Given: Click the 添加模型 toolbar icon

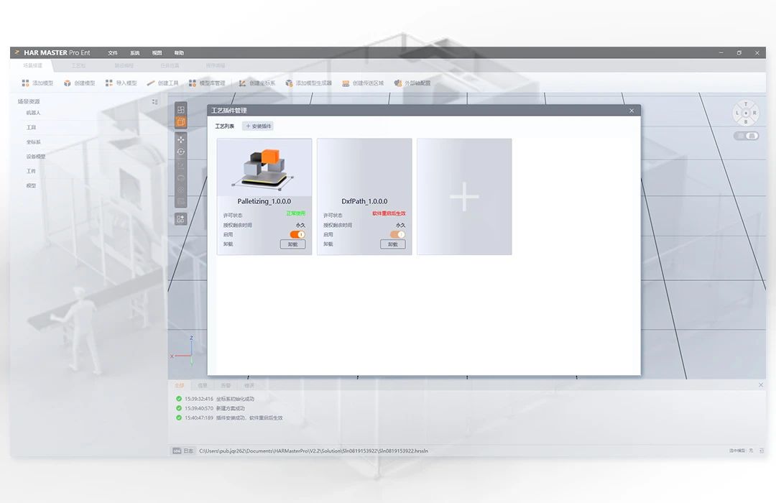Looking at the screenshot, I should [x=26, y=83].
